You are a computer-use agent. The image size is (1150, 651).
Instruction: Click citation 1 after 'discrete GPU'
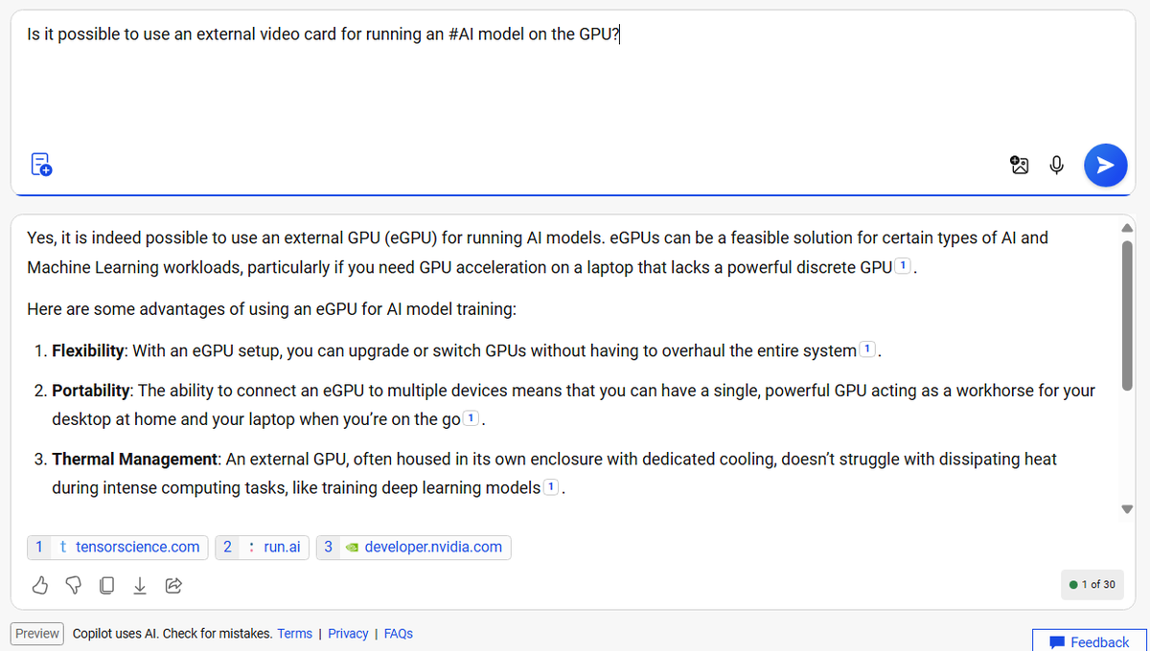pos(904,267)
